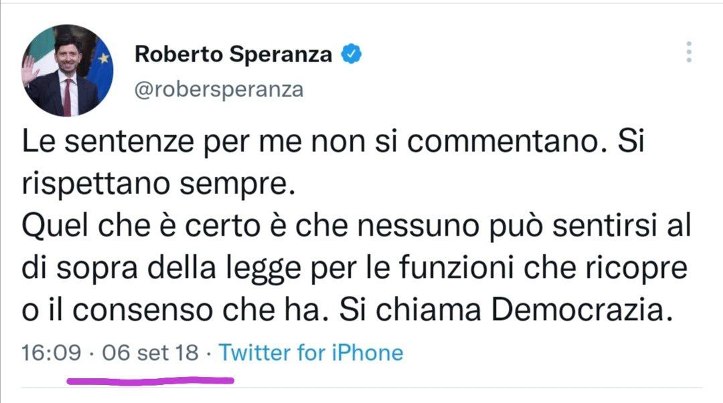Click the waving hand in the avatar

coord(29,70)
